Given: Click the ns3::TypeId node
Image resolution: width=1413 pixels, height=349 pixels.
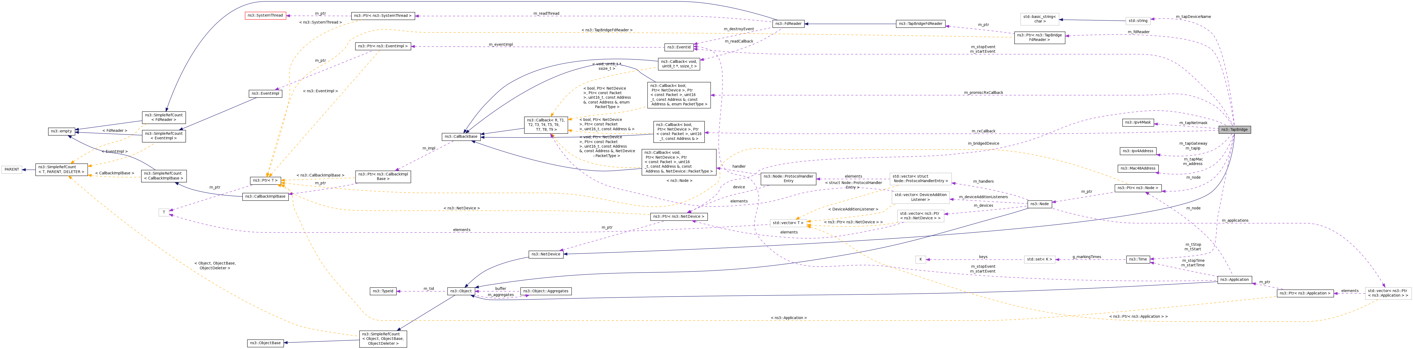Looking at the screenshot, I should click(x=383, y=292).
